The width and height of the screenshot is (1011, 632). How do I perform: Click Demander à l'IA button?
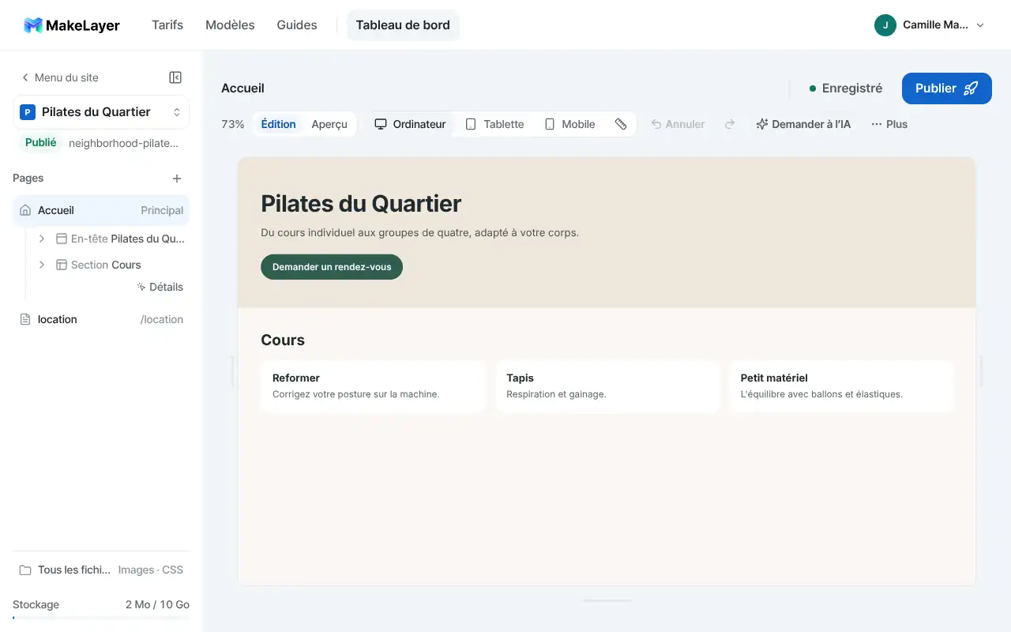tap(803, 124)
